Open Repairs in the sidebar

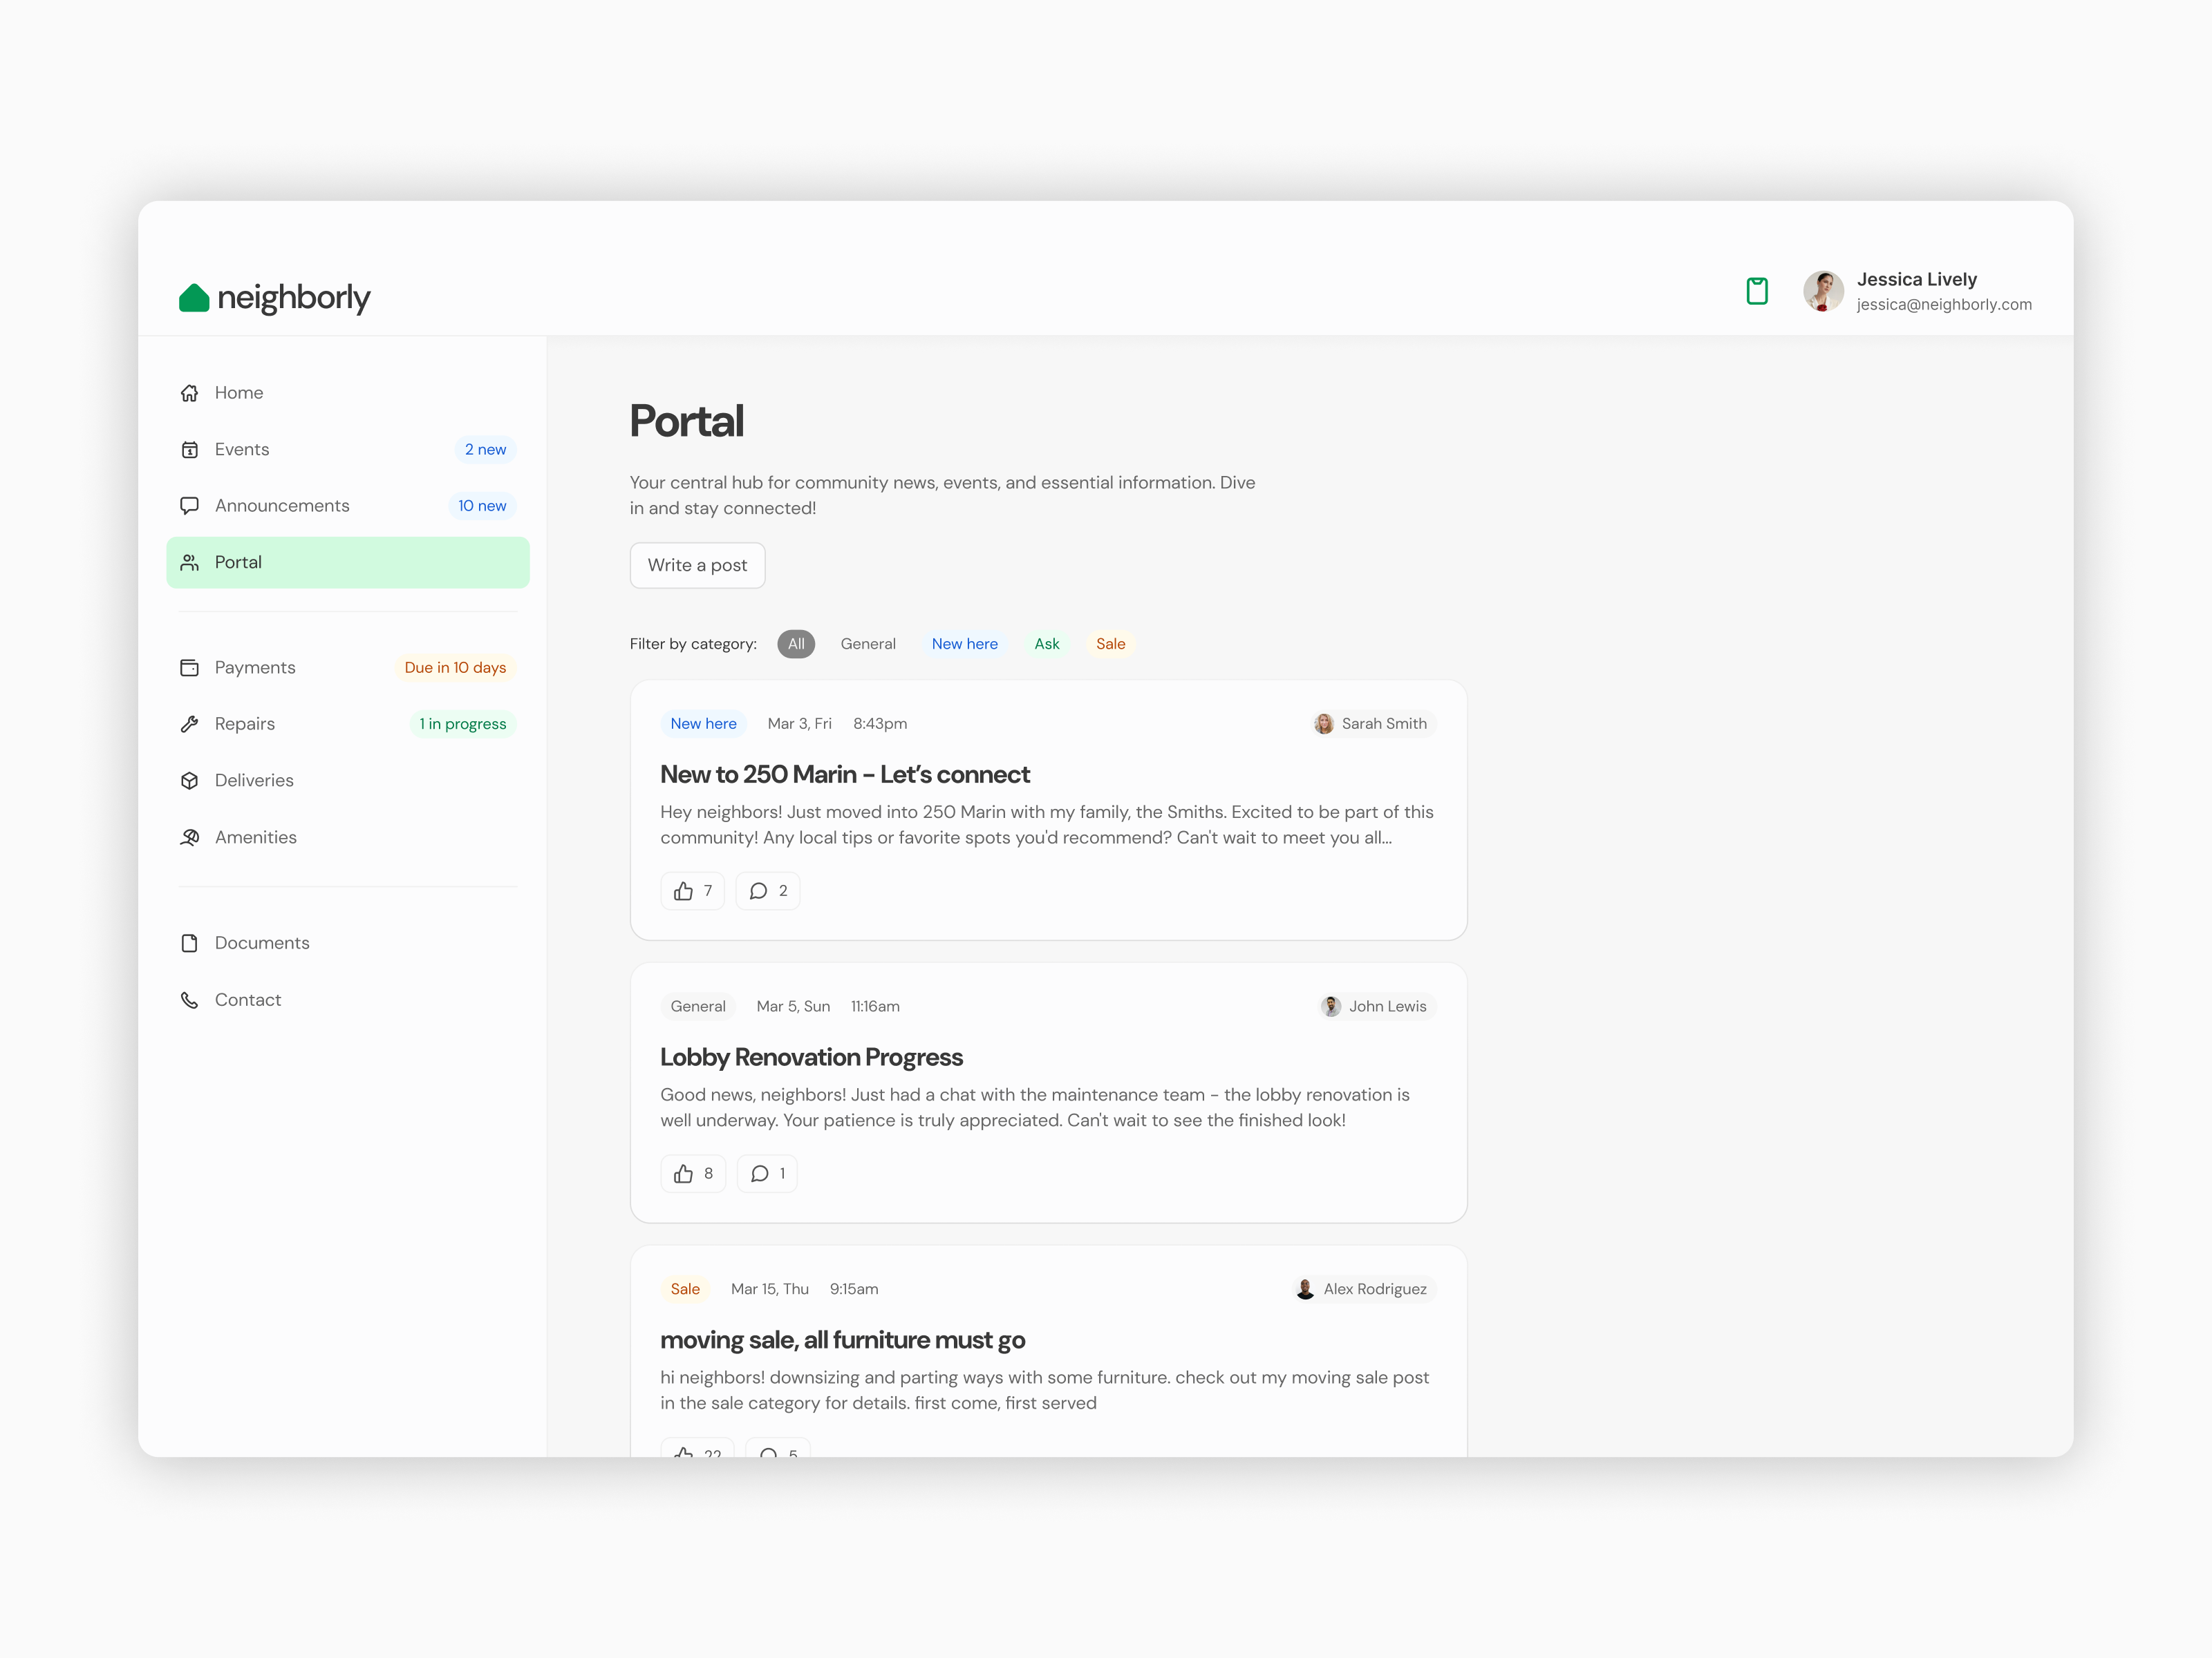245,723
